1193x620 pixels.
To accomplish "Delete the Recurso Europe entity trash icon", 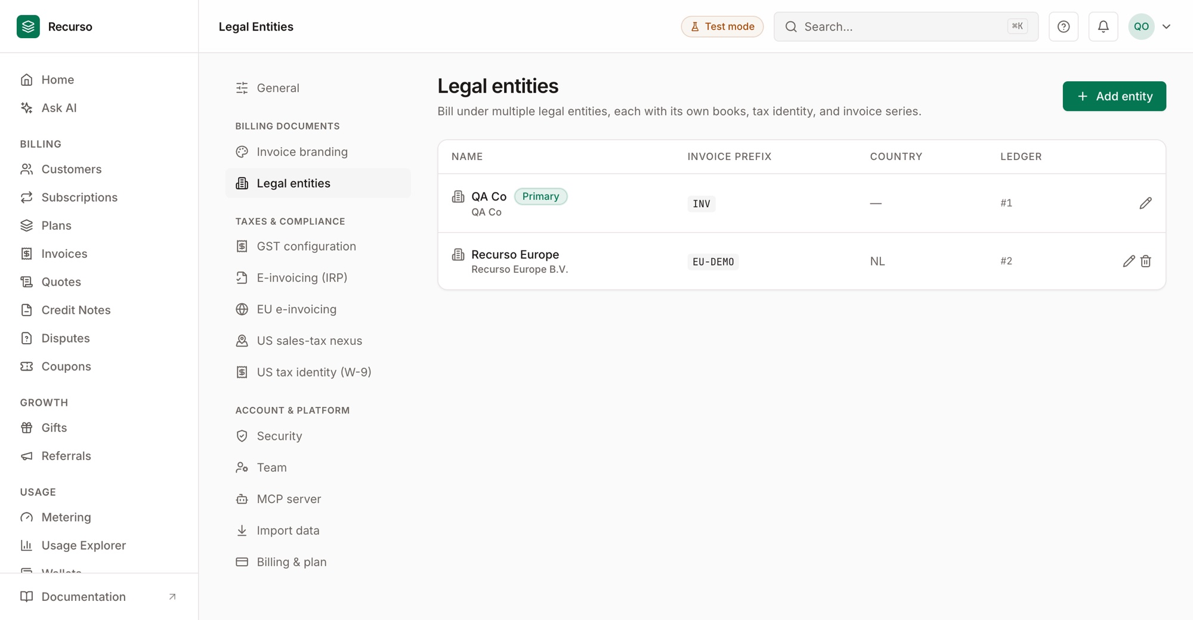I will click(1146, 261).
